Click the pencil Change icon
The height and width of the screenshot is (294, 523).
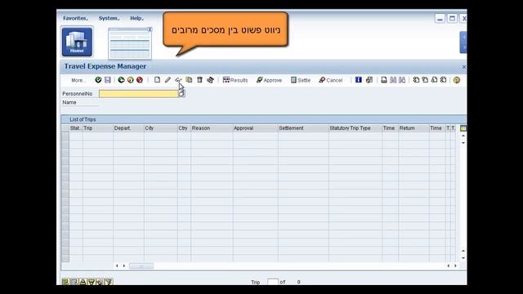tap(168, 80)
